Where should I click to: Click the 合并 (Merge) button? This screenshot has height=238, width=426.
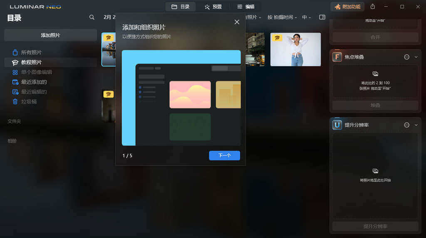click(x=375, y=37)
